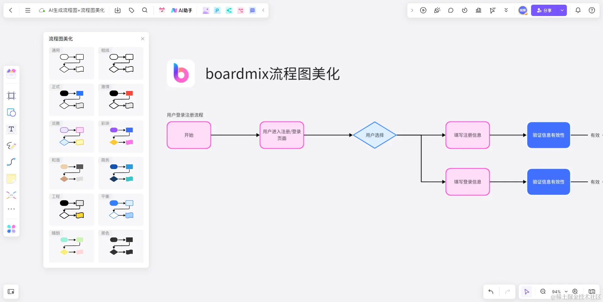
Task: Open the hamburger main menu
Action: point(28,10)
